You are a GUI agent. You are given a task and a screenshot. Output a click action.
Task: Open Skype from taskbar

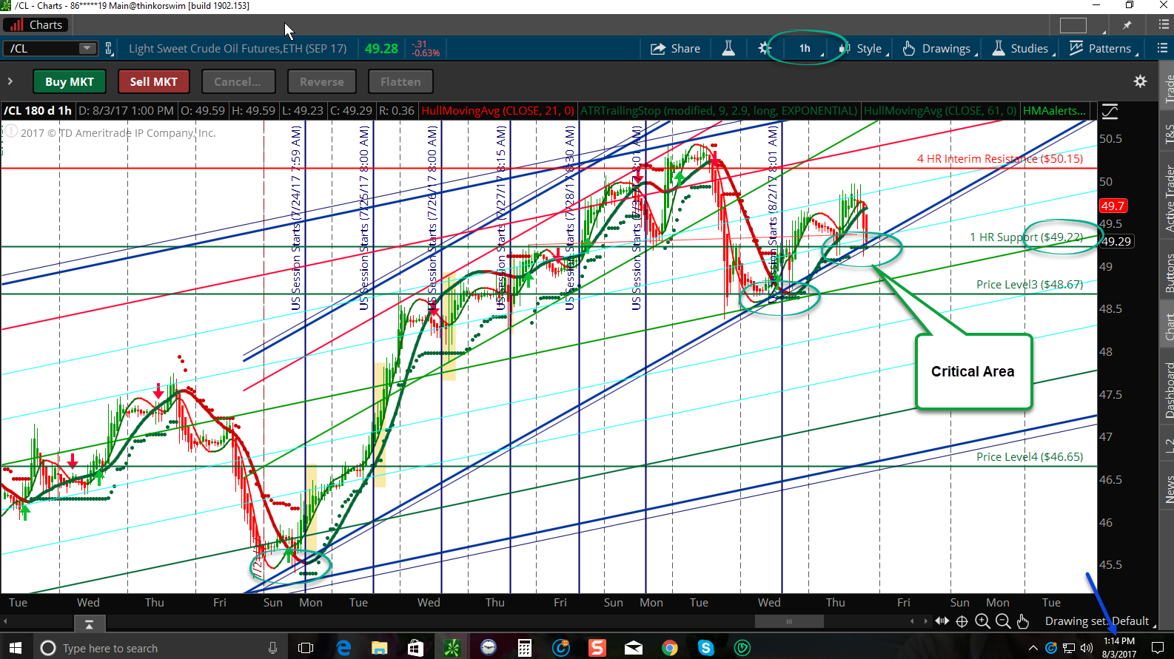(705, 648)
